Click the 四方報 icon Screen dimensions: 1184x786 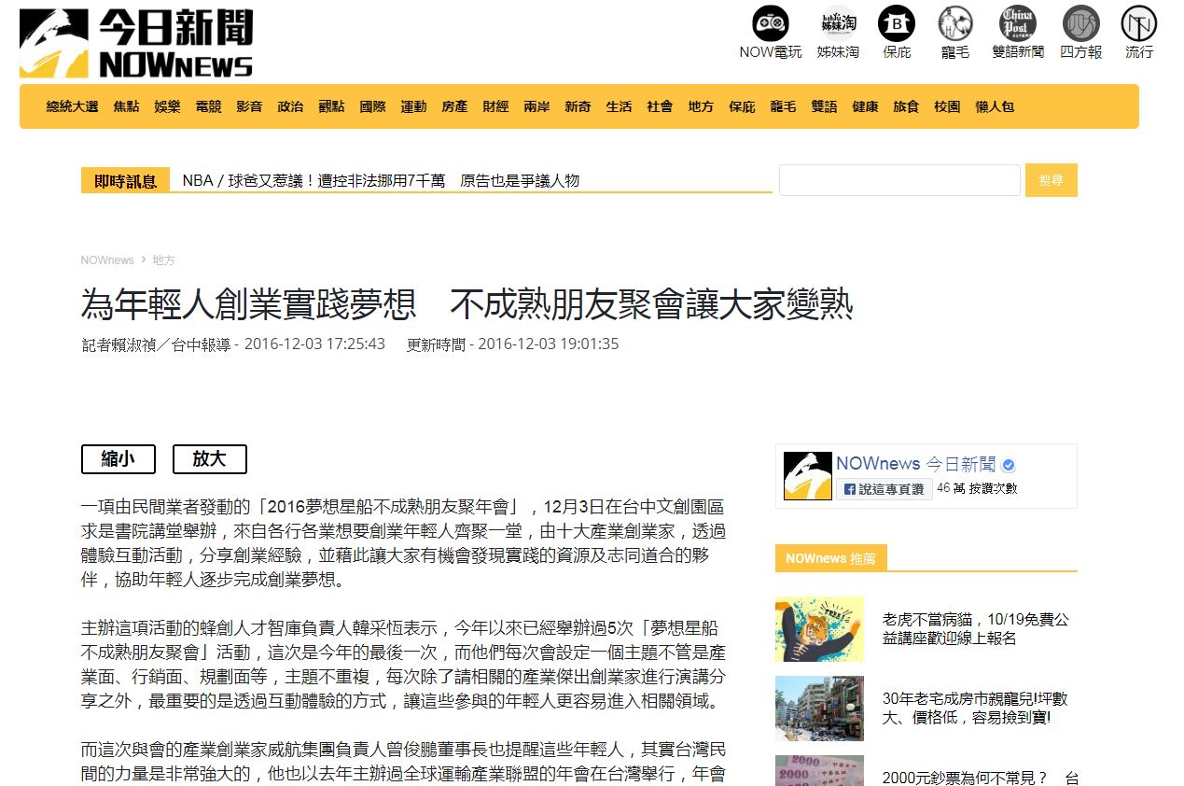1080,24
